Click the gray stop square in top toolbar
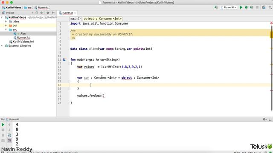 pos(257,8)
